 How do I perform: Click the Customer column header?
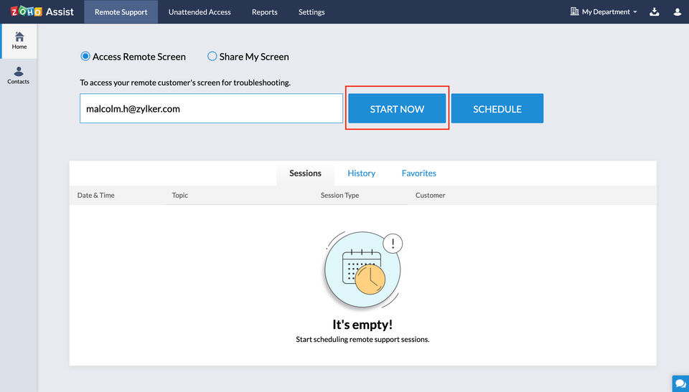430,196
